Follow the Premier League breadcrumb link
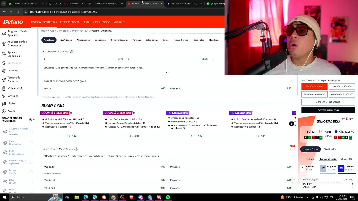This screenshot has height=201, width=358. (x=80, y=31)
